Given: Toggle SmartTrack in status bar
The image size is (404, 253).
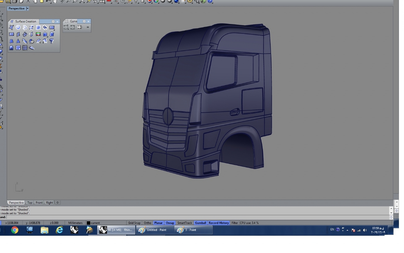Looking at the screenshot, I should (184, 223).
